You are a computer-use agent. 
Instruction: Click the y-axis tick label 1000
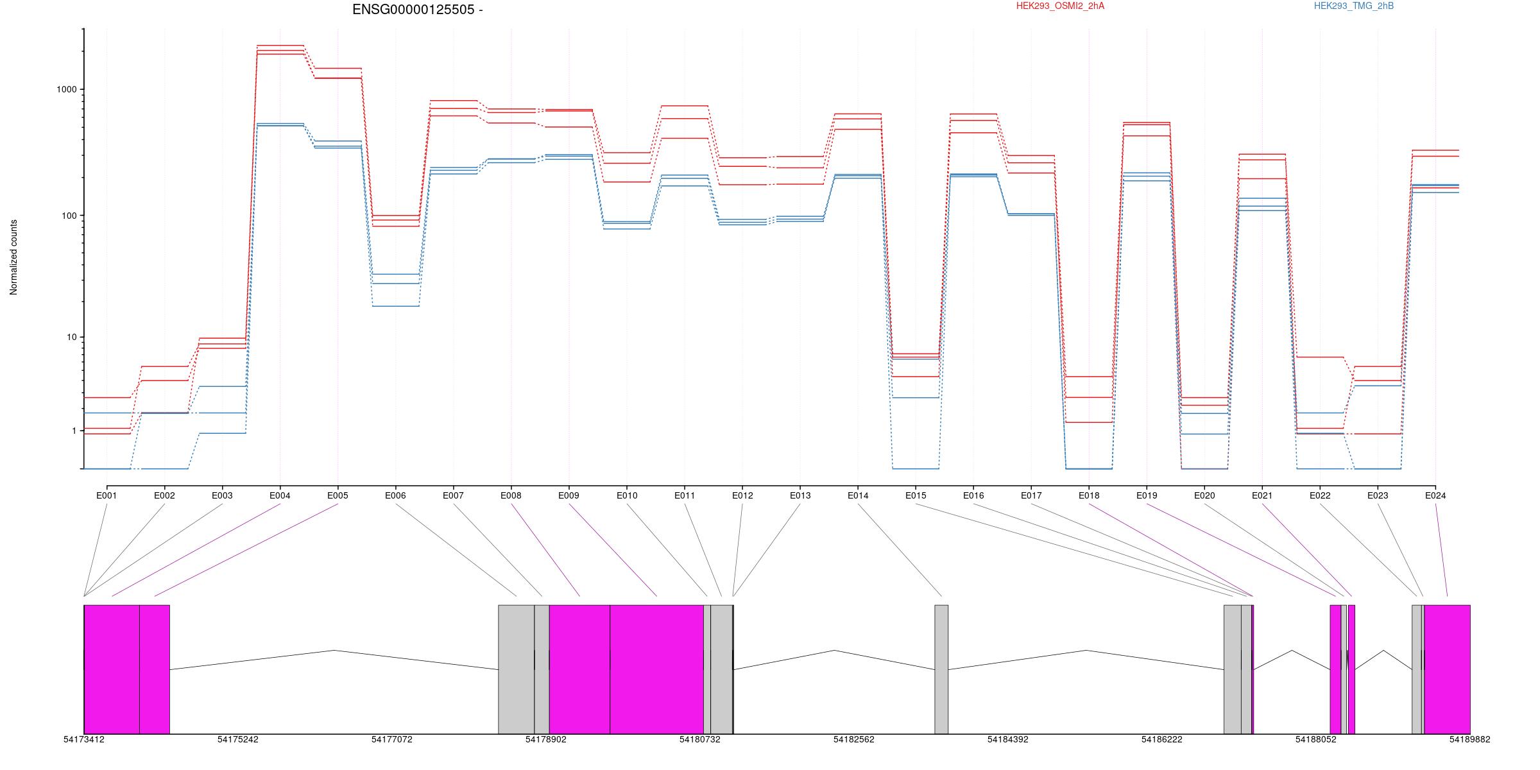click(66, 90)
